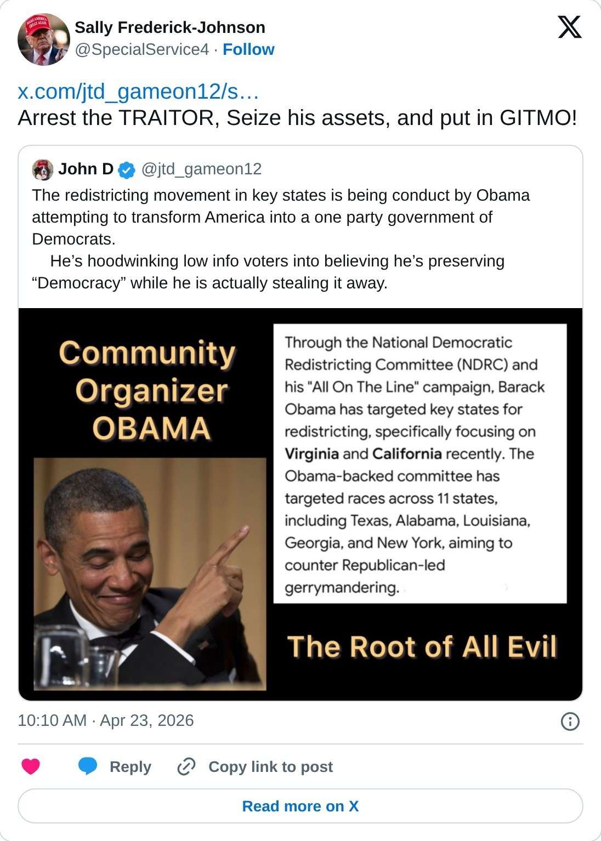601x841 pixels.
Task: Open the 10:10 AM Apr 23, 2026 timestamp
Action: 106,720
